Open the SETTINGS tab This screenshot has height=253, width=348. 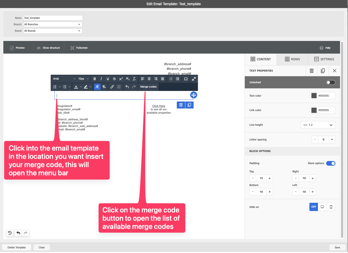(324, 59)
